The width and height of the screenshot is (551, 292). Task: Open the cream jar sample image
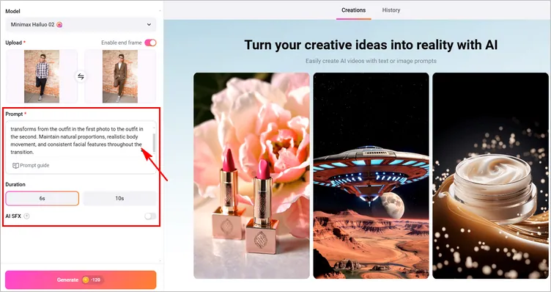tap(491, 175)
